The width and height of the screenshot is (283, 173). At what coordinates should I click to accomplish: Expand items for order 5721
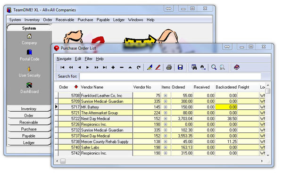[x=166, y=113]
